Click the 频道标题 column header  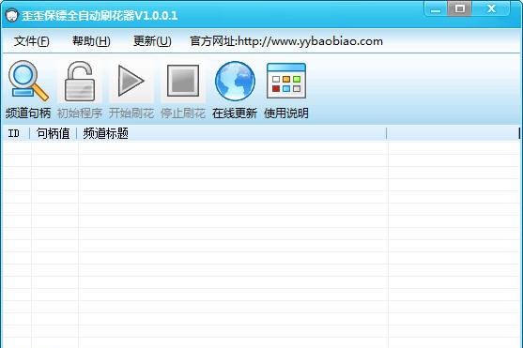tap(232, 133)
